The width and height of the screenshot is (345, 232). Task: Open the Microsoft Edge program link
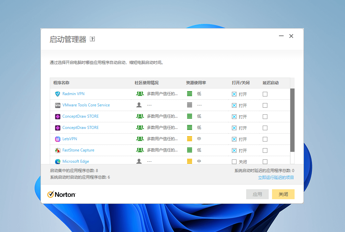coord(76,161)
